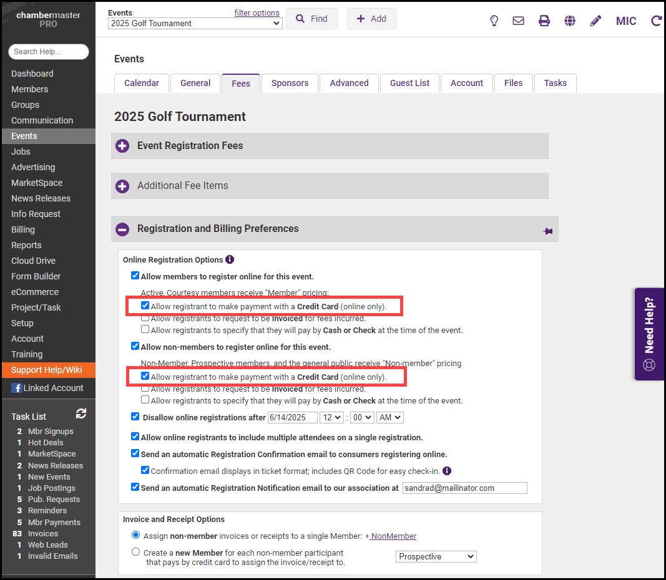
Task: Uncheck Allow members to register online
Action: pos(135,276)
